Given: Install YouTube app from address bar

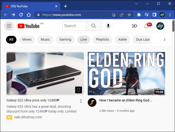Looking at the screenshot, I should [x=114, y=15].
